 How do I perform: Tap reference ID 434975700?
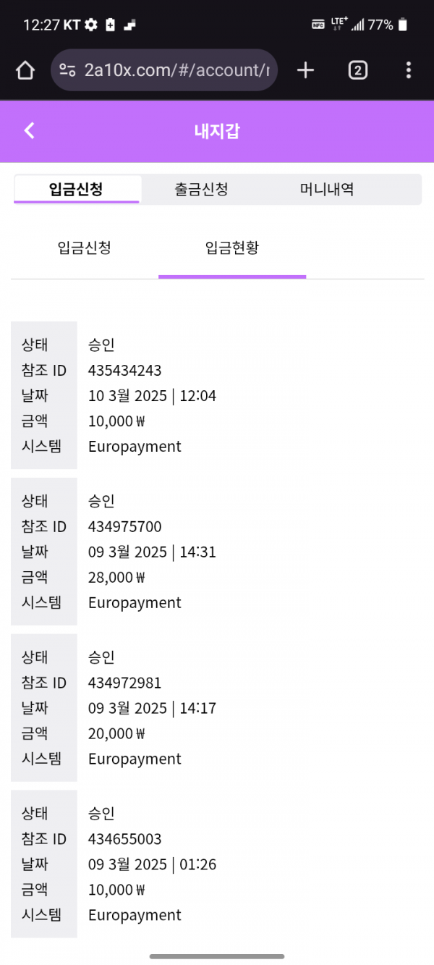pos(125,527)
